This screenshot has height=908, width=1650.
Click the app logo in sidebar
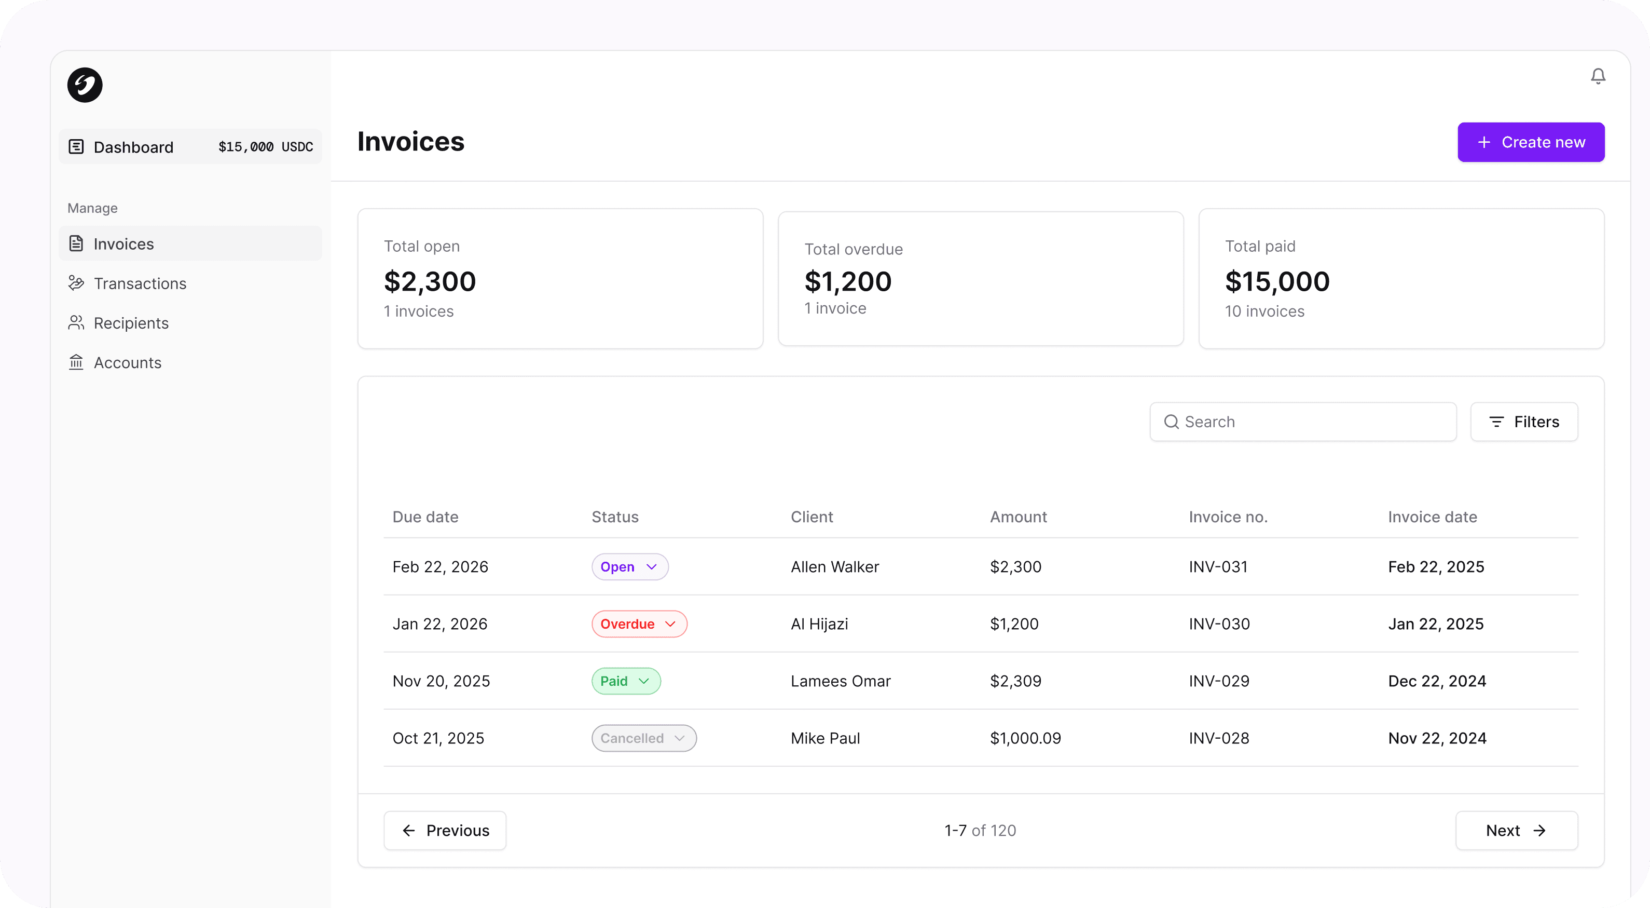[85, 85]
